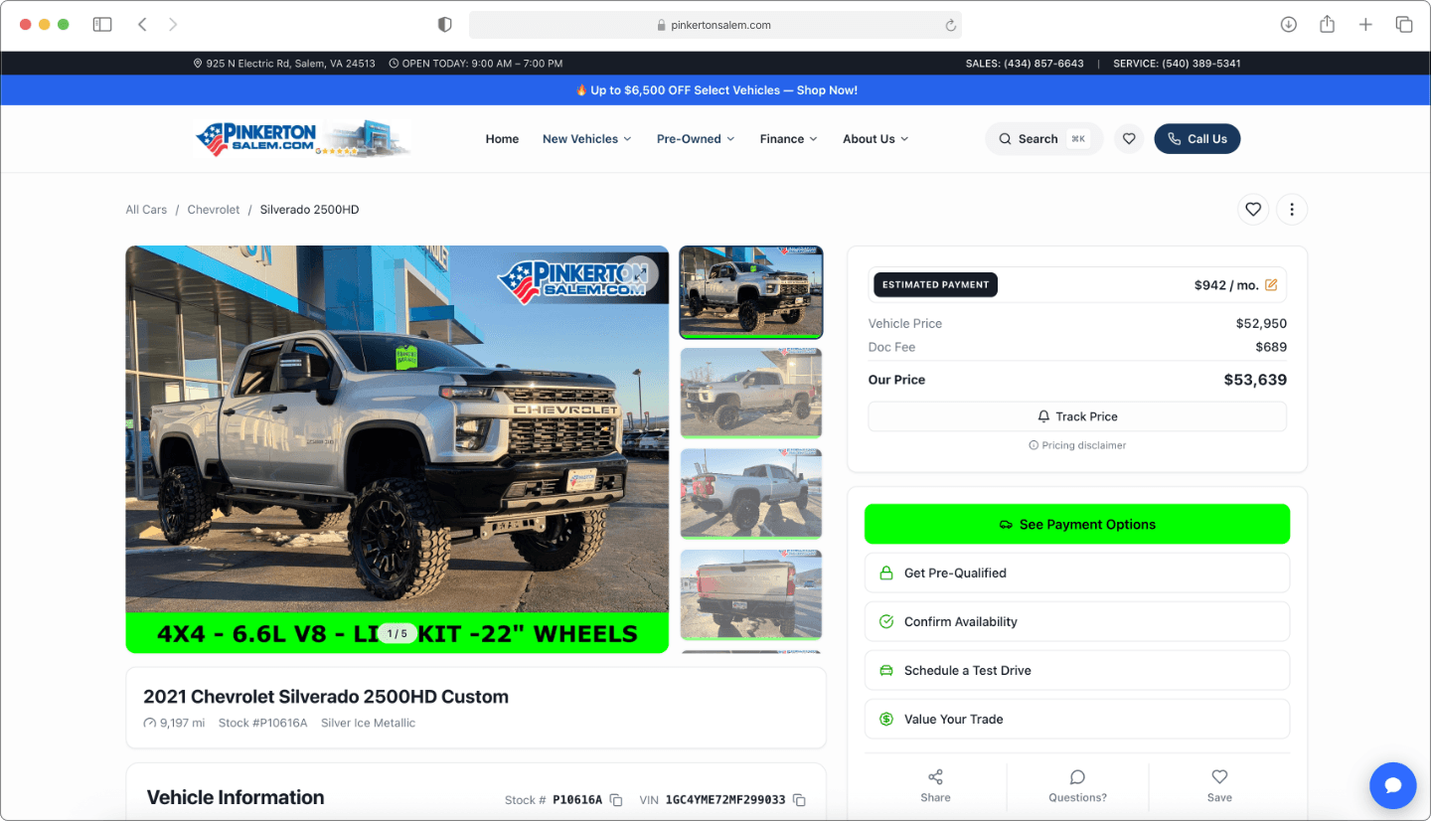The image size is (1431, 821).
Task: Open the privacy shield icon
Action: [445, 25]
